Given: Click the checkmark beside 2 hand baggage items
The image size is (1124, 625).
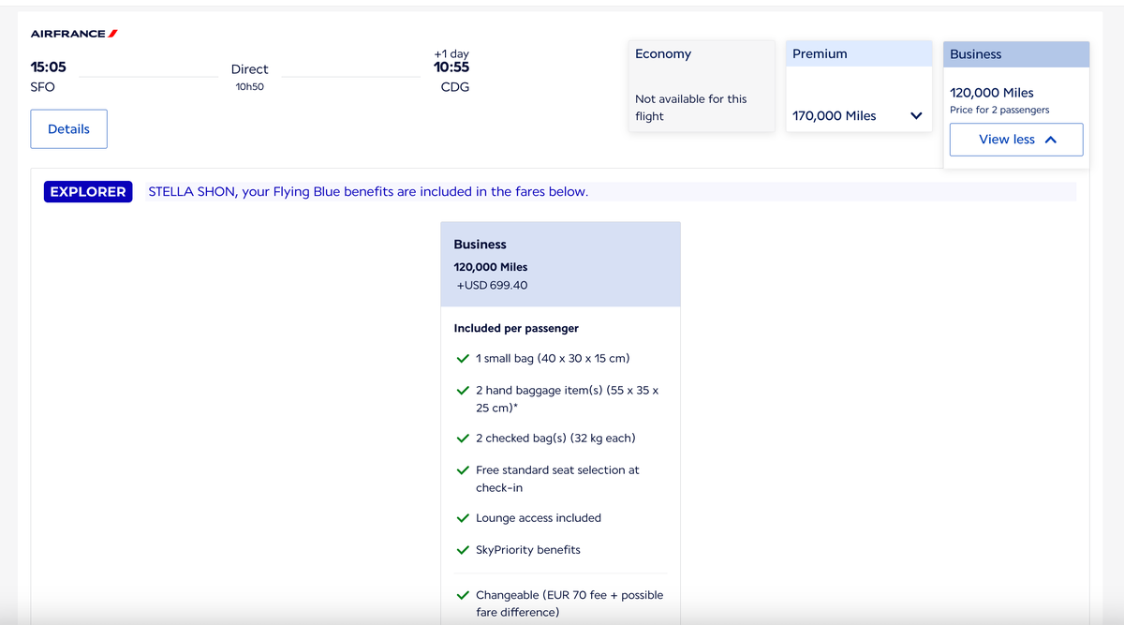Looking at the screenshot, I should pyautogui.click(x=463, y=390).
